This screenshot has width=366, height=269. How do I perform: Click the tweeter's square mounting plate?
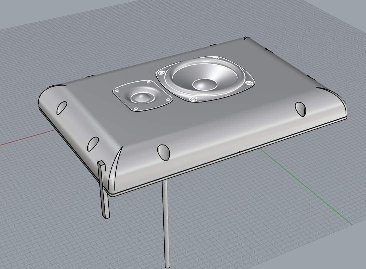tap(143, 95)
